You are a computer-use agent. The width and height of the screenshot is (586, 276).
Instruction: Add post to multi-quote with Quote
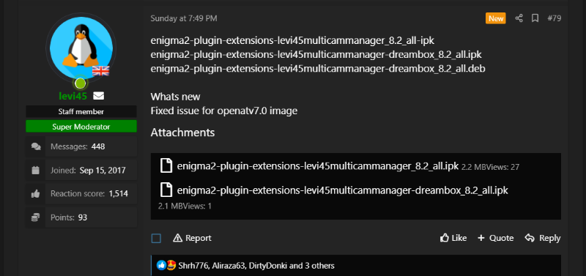point(496,238)
